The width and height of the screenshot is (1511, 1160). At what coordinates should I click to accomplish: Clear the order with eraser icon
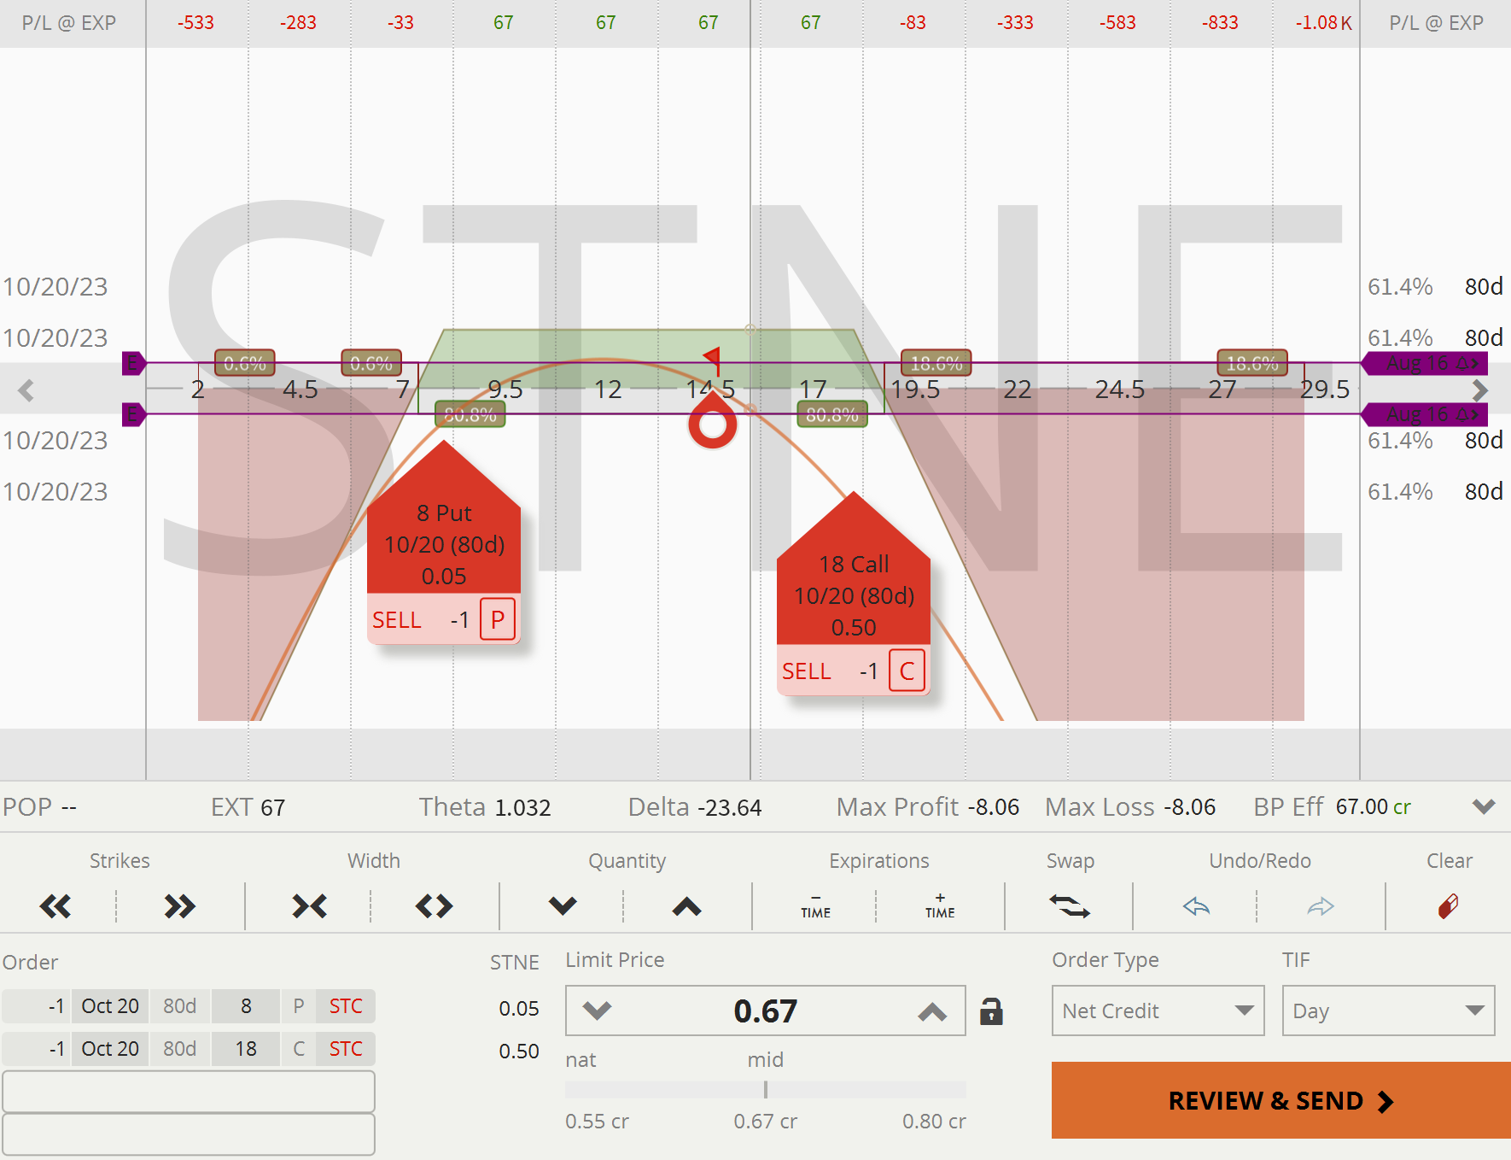tap(1449, 906)
